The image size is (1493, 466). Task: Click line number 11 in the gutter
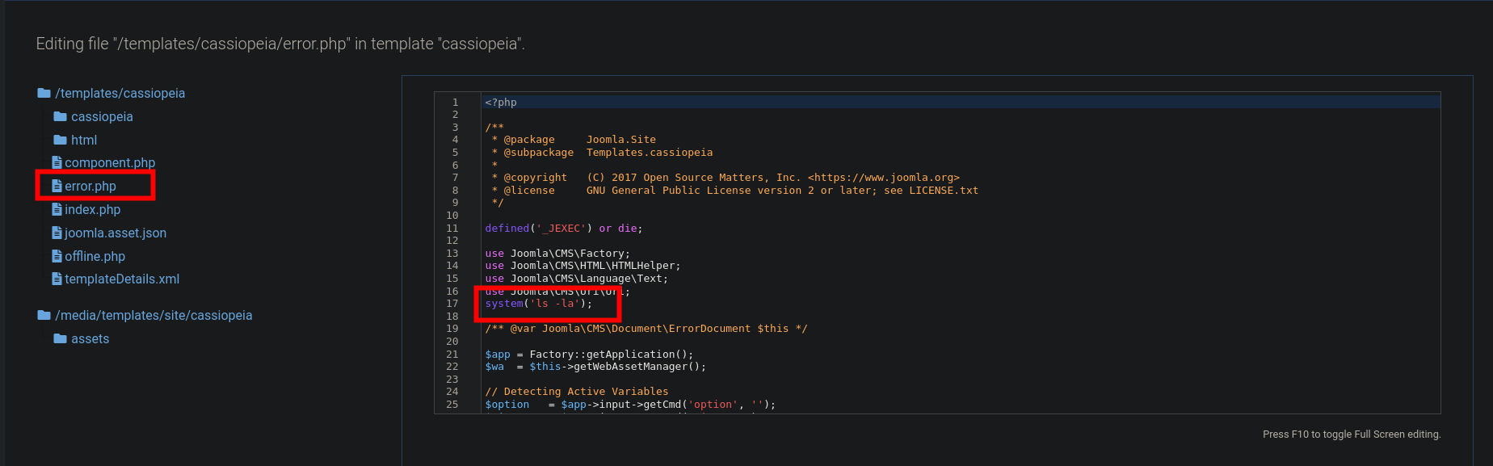pos(452,229)
